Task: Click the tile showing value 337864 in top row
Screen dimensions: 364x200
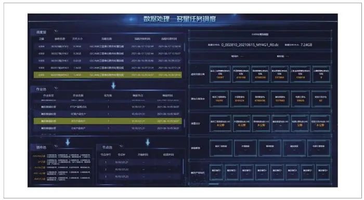Action: (x=280, y=74)
